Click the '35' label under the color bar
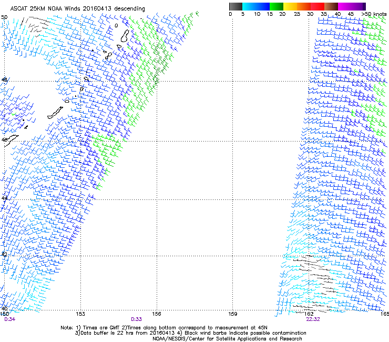The height and width of the screenshot is (342, 389). 324,14
